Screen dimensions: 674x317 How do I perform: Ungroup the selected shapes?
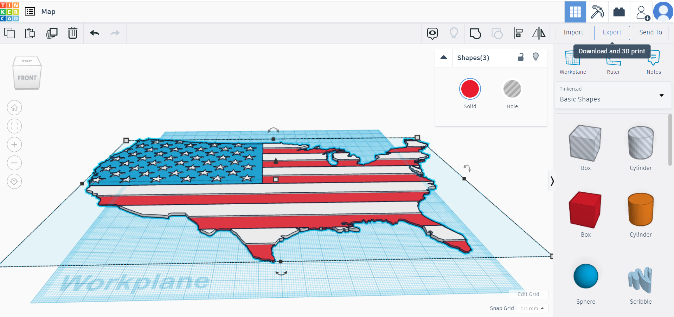pyautogui.click(x=497, y=33)
